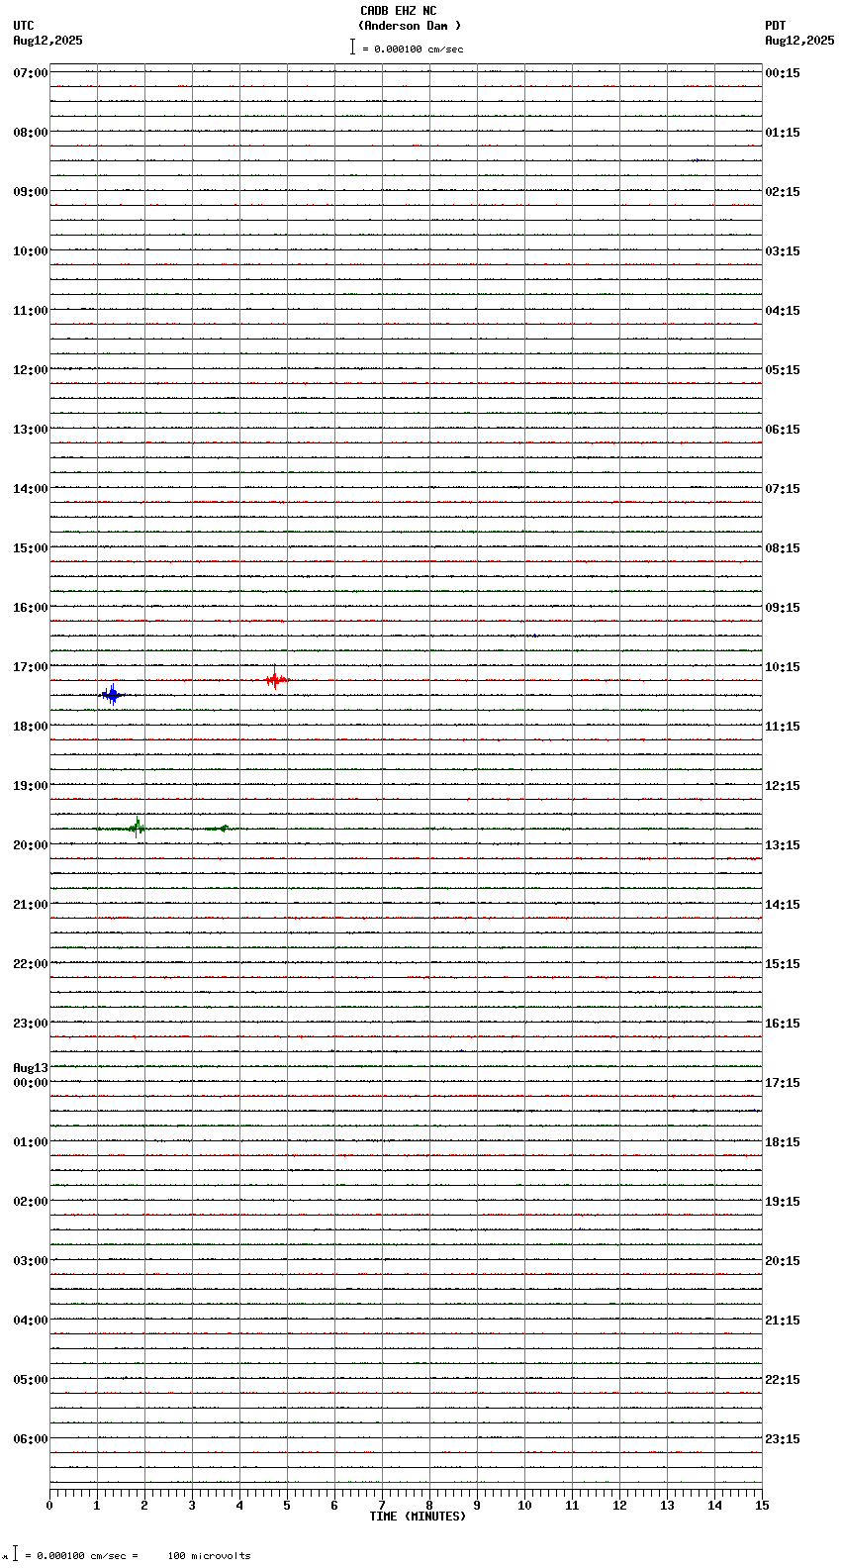Click the large green seismic spike near 19:45
Viewport: 841px width, 1568px height.
(x=137, y=828)
